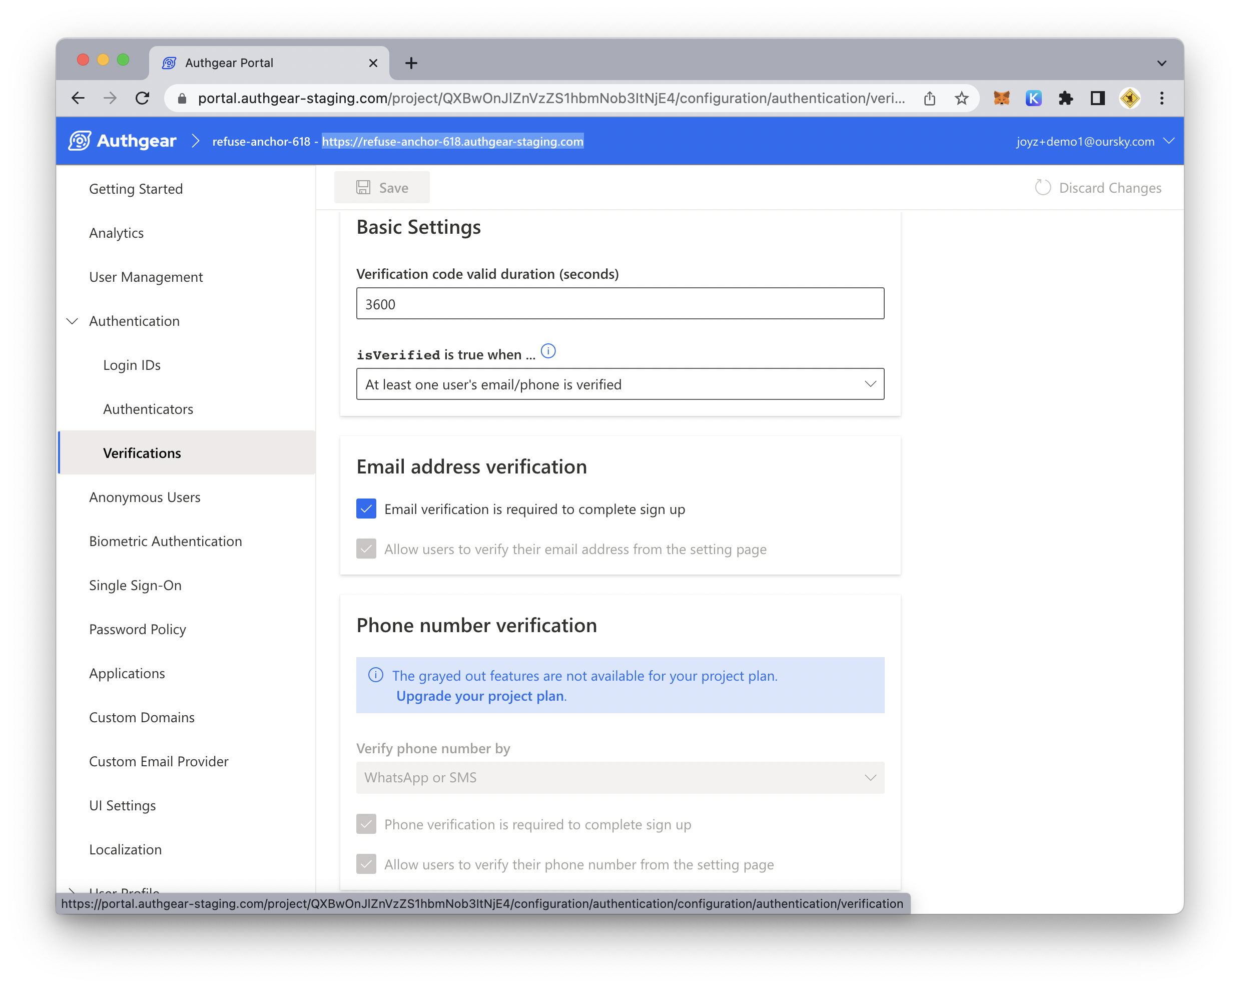Open Password Policy in the sidebar
This screenshot has width=1240, height=988.
click(138, 629)
